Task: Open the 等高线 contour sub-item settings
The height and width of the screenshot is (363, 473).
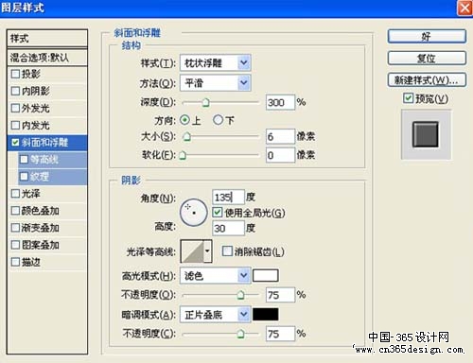Action: tap(53, 160)
